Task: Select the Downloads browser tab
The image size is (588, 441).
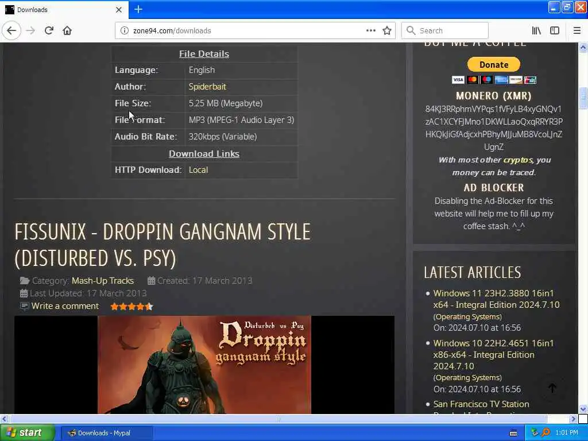Action: point(64,10)
